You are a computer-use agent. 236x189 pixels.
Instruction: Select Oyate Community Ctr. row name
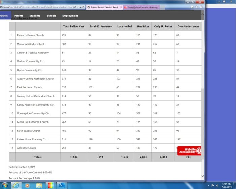(x=30, y=70)
